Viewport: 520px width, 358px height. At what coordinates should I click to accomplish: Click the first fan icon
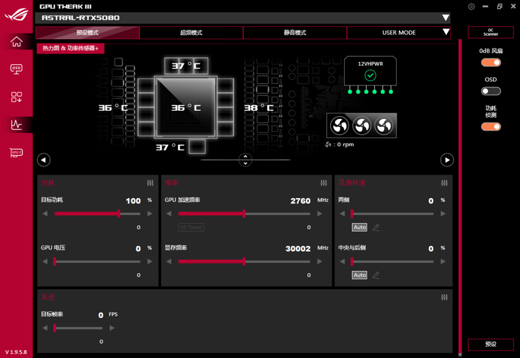pyautogui.click(x=339, y=126)
